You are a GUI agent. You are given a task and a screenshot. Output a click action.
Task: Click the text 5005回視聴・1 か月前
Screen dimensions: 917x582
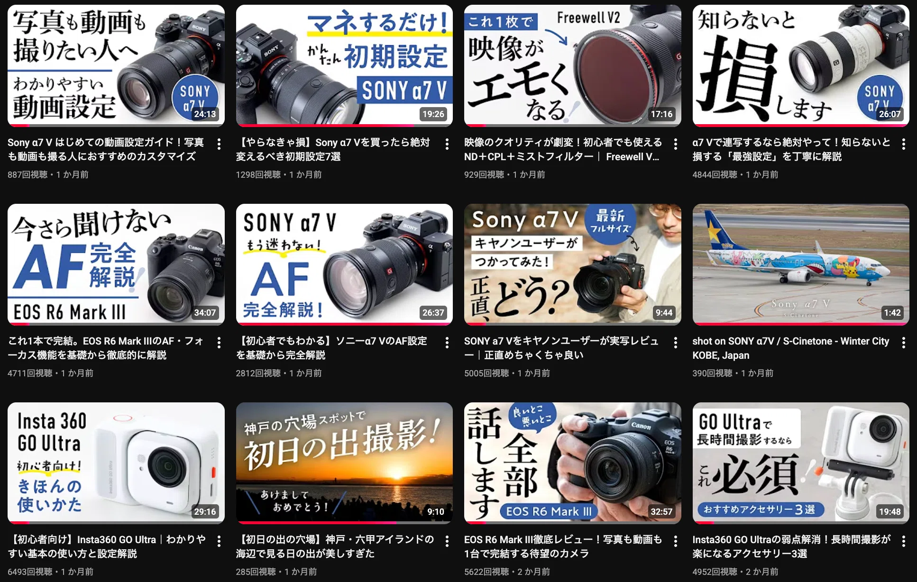[x=507, y=373]
